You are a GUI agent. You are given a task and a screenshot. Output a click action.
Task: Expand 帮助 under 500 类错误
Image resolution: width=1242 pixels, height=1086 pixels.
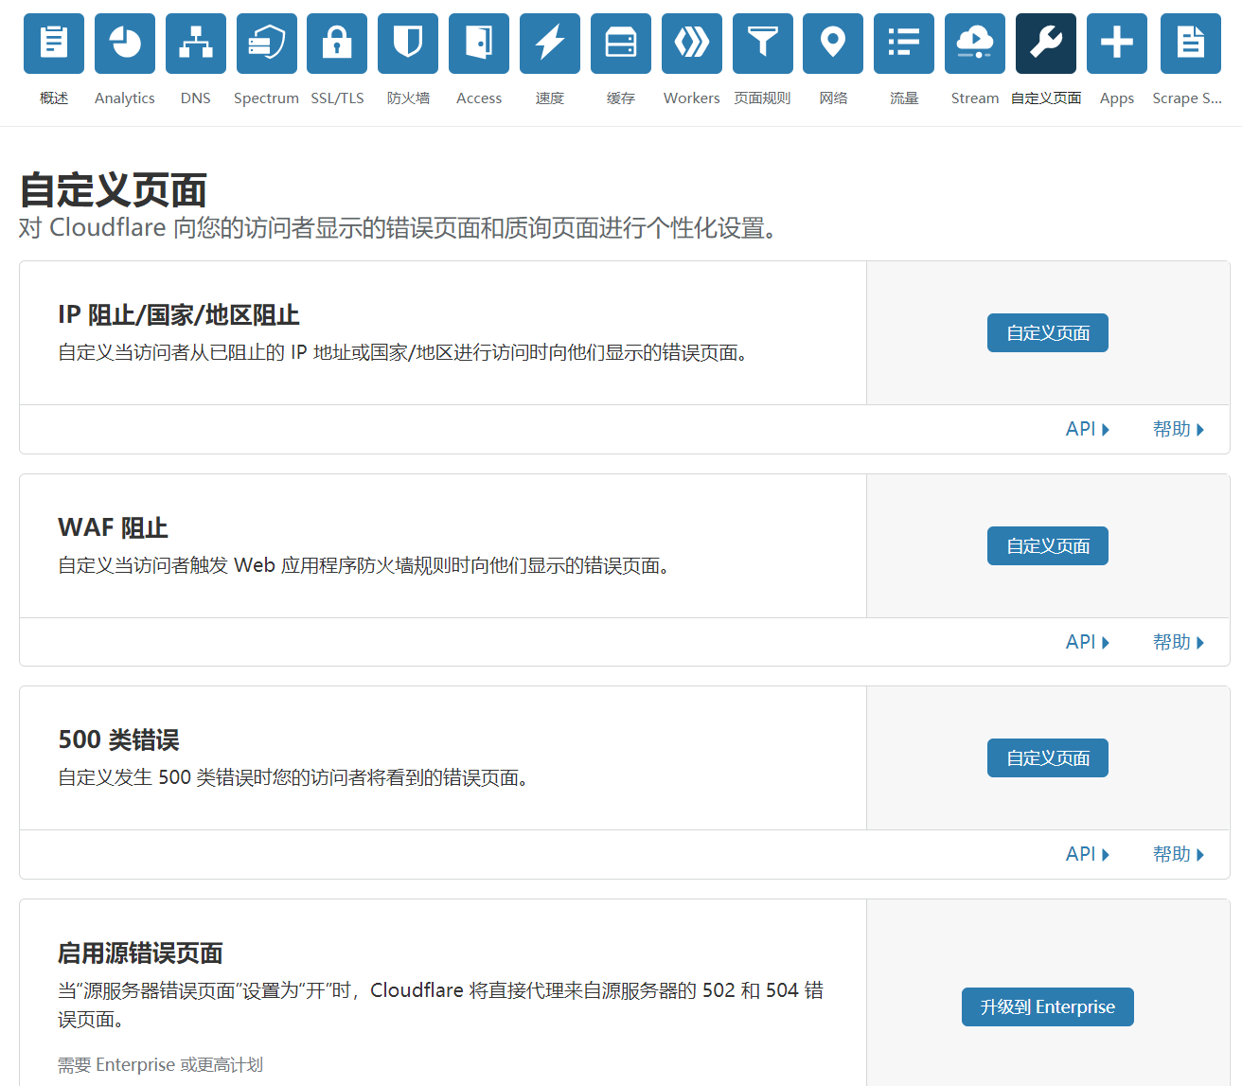(1179, 854)
